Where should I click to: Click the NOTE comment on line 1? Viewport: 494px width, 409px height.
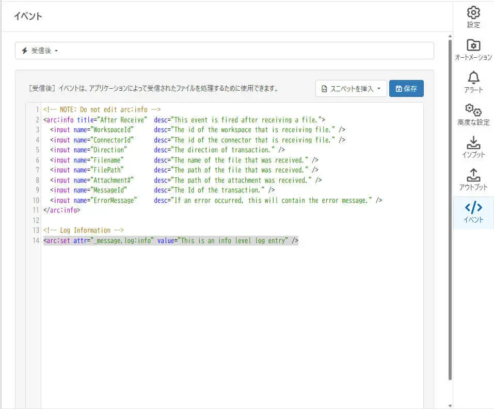click(102, 109)
